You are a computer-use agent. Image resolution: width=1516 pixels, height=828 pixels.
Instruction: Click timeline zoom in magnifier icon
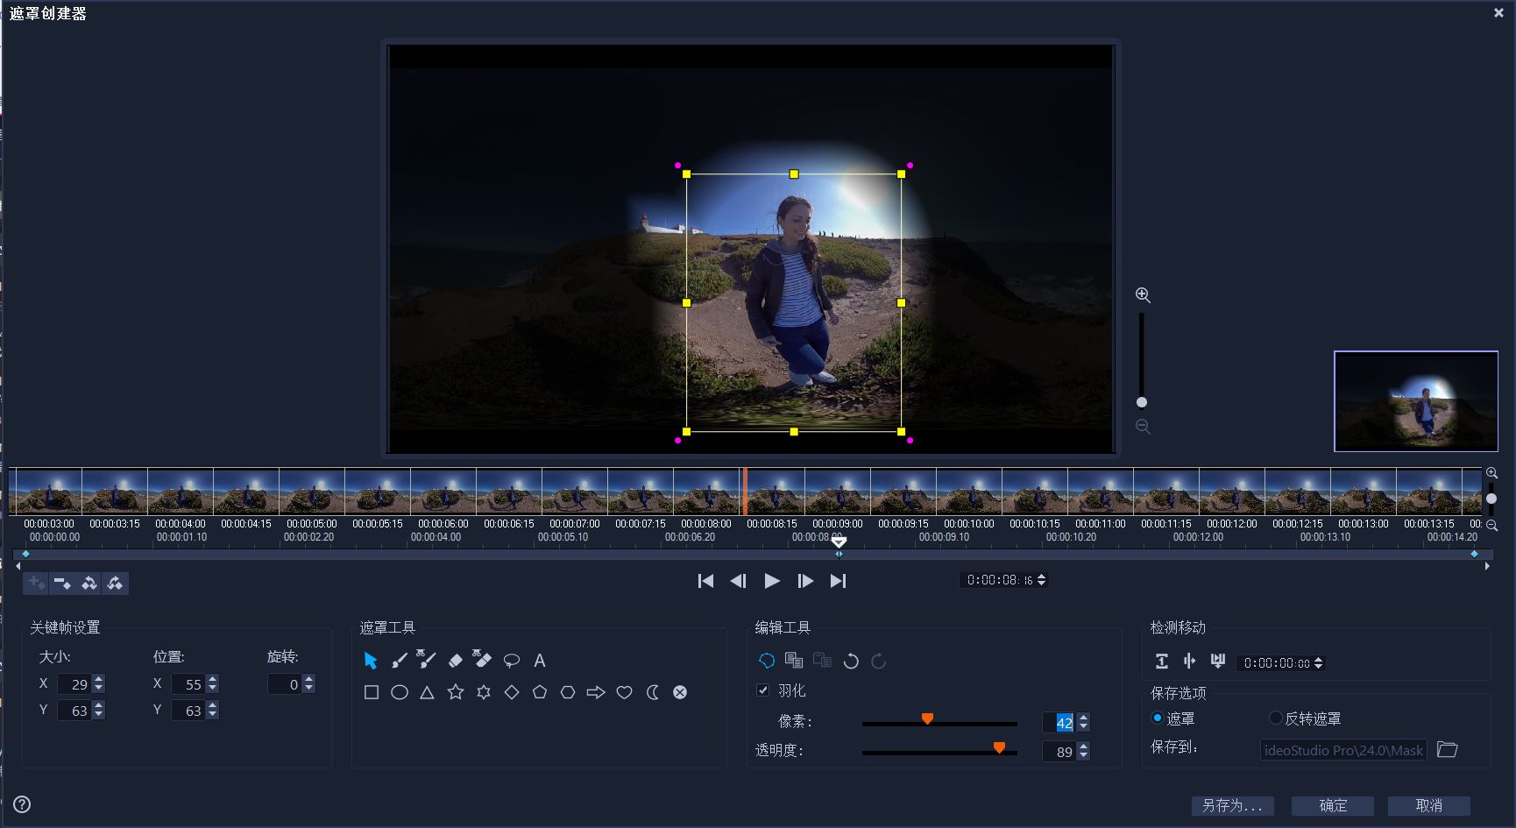pos(1491,473)
